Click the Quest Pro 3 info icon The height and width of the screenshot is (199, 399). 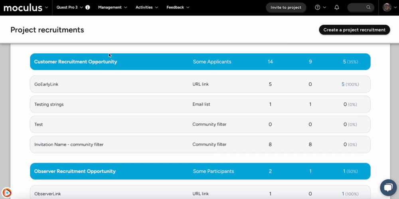[x=88, y=7]
